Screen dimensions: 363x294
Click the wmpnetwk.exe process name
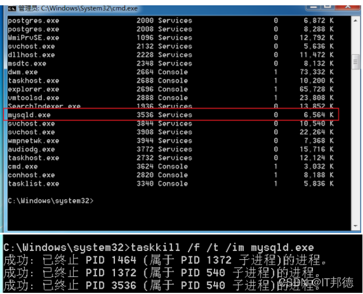[x=34, y=140]
